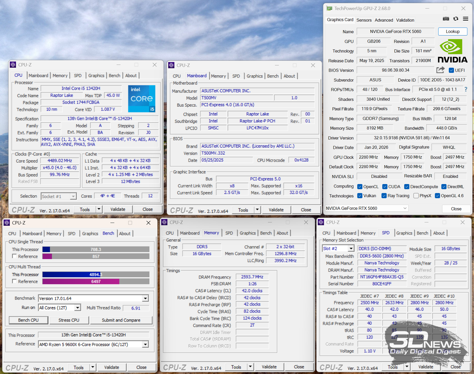The width and height of the screenshot is (474, 374).
Task: Click the Intel Core i5 logo badge
Action: click(x=142, y=99)
